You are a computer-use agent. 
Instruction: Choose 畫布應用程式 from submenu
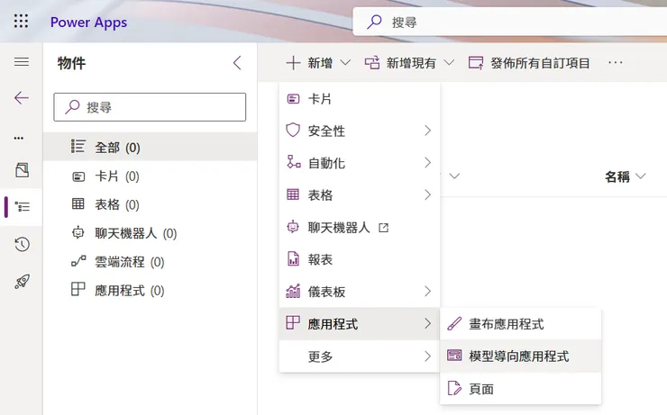tap(521, 324)
